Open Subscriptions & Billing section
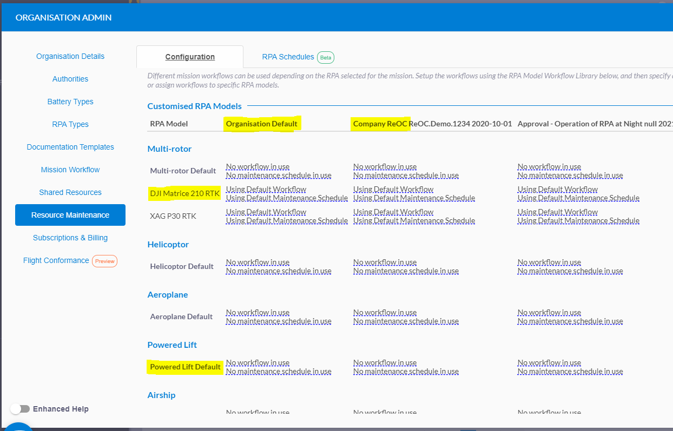 [x=70, y=238]
